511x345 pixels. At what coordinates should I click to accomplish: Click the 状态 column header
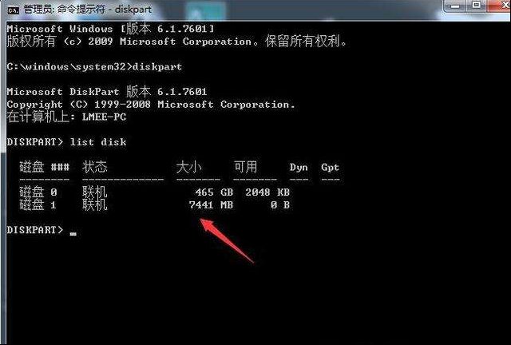[95, 167]
